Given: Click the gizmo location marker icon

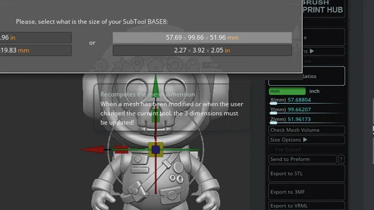Looking at the screenshot, I should click(x=138, y=65).
